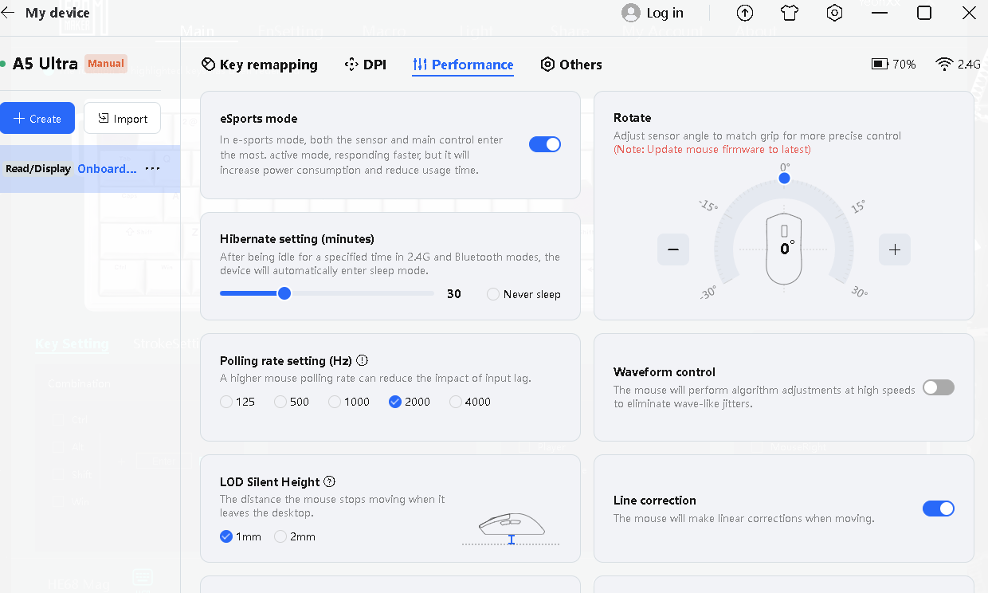Switch to the Key remapping tab

pyautogui.click(x=259, y=65)
